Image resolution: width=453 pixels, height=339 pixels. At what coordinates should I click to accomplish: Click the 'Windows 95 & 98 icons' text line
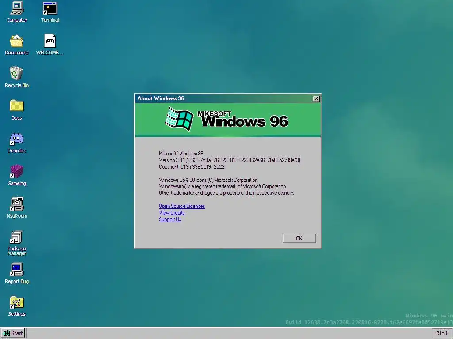click(x=209, y=180)
